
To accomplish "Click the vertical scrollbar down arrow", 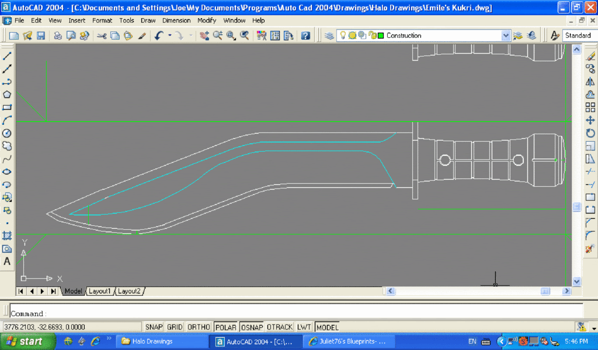I will tap(576, 281).
